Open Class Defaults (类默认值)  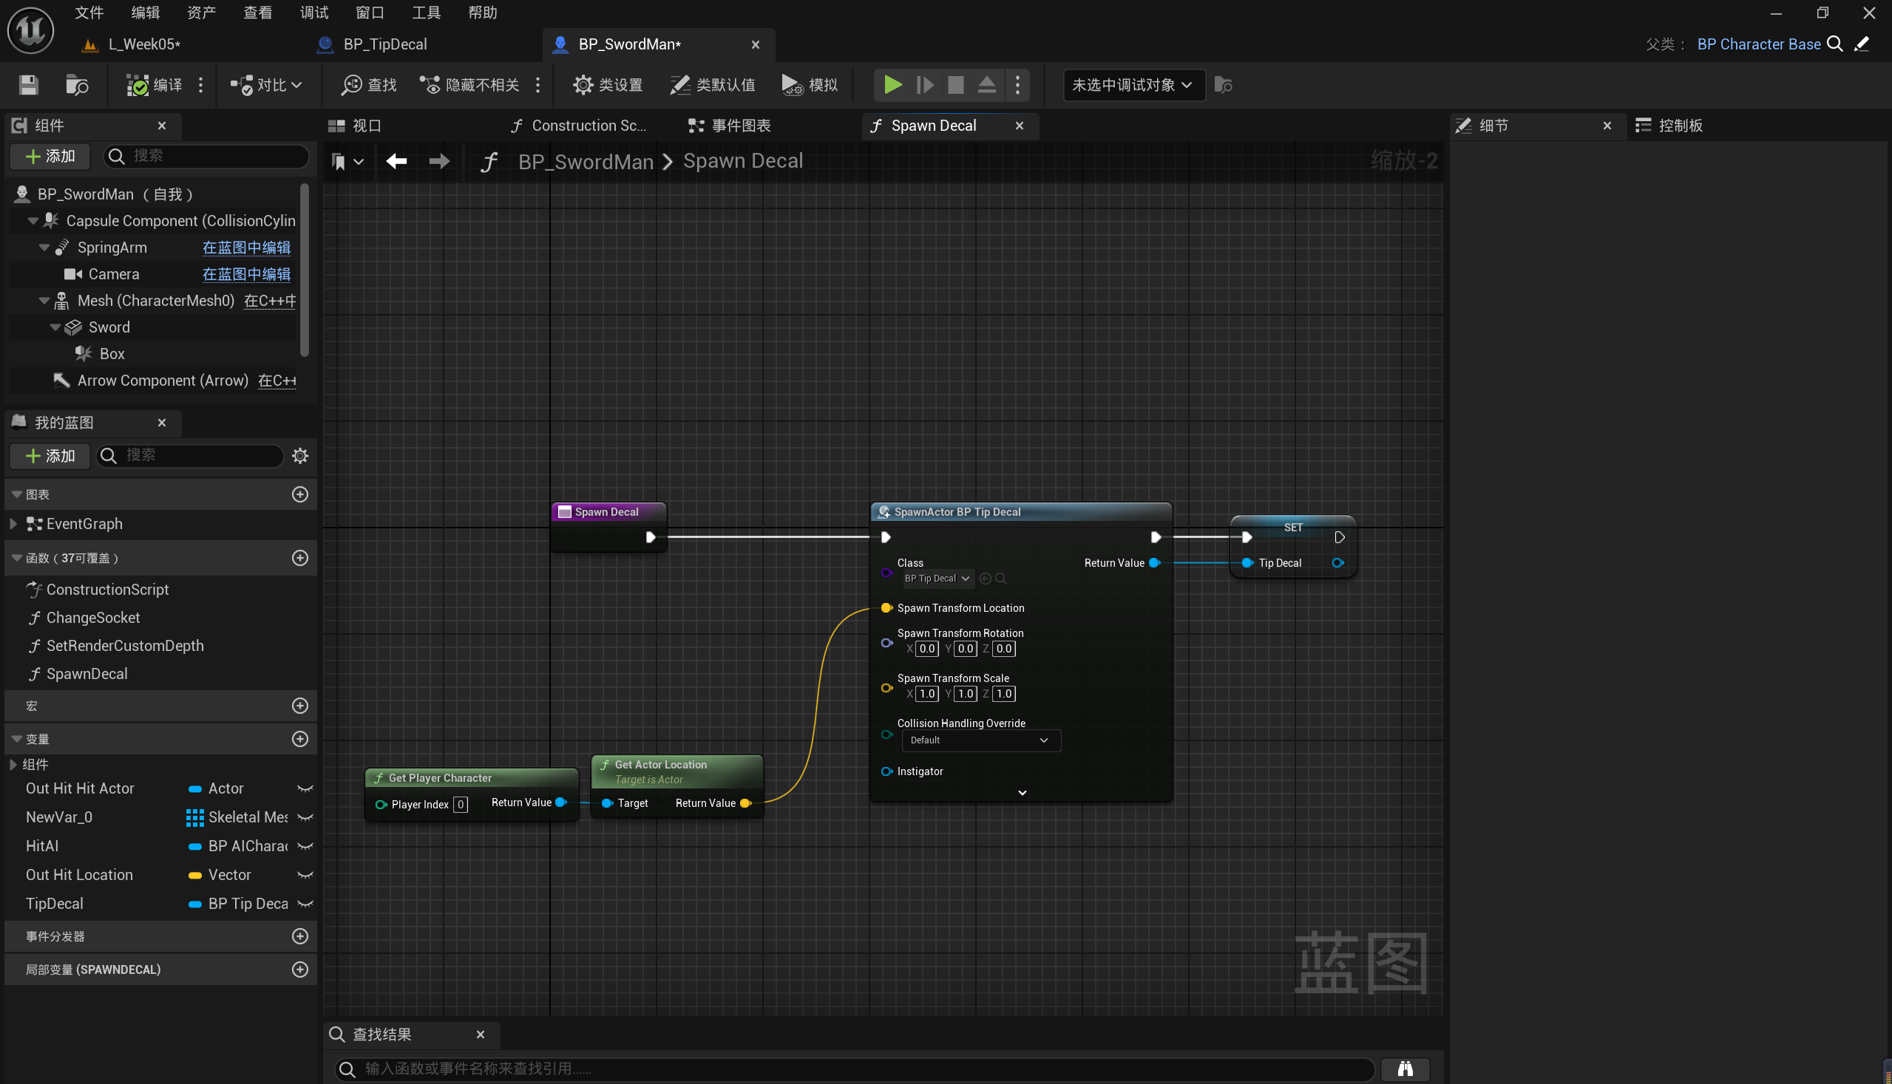point(713,85)
